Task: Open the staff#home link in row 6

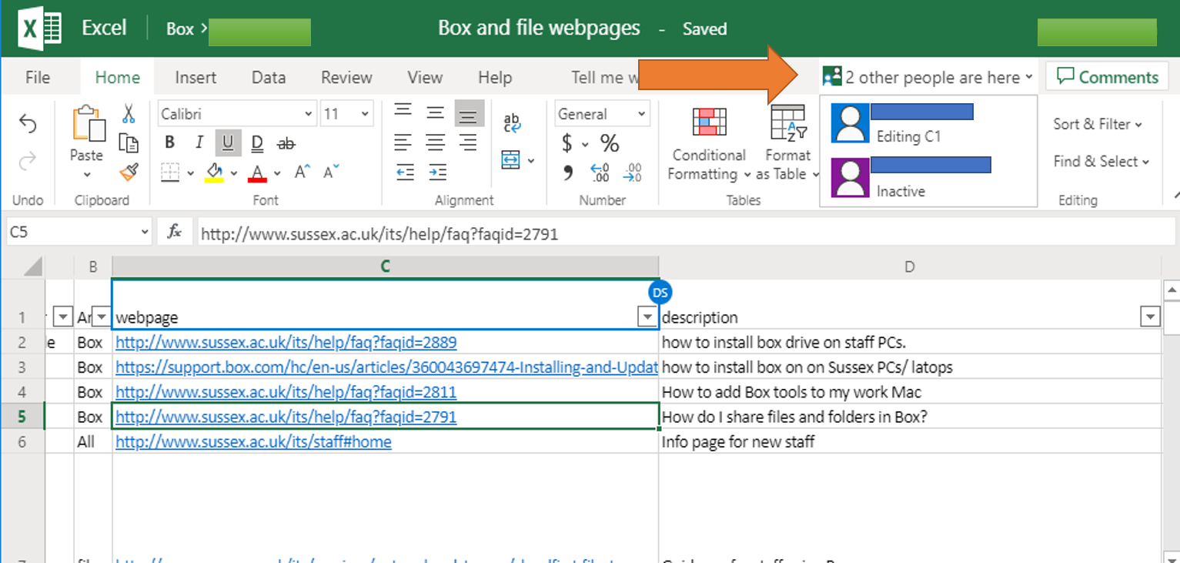Action: point(253,442)
